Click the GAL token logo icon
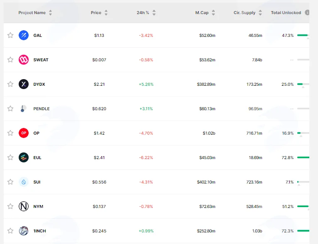This screenshot has height=244, width=318. (x=24, y=35)
